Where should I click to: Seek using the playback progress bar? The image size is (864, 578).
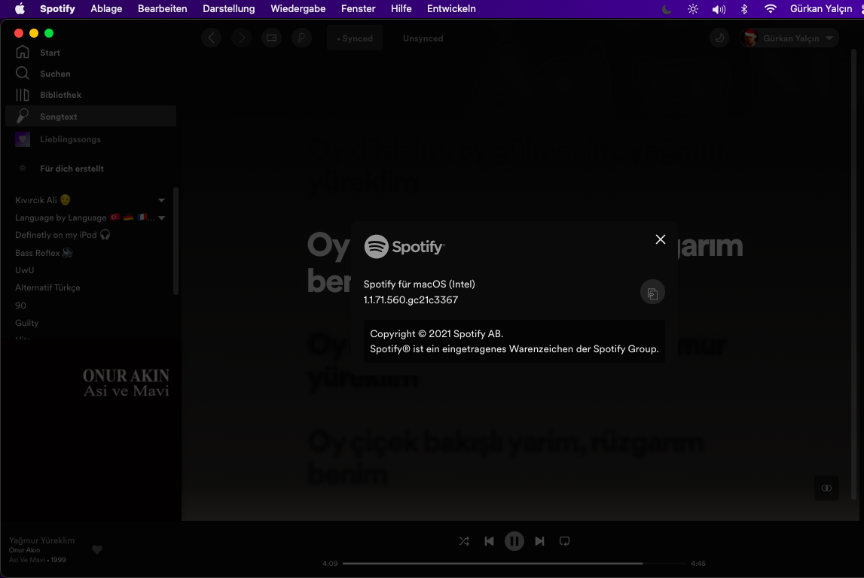pyautogui.click(x=512, y=563)
